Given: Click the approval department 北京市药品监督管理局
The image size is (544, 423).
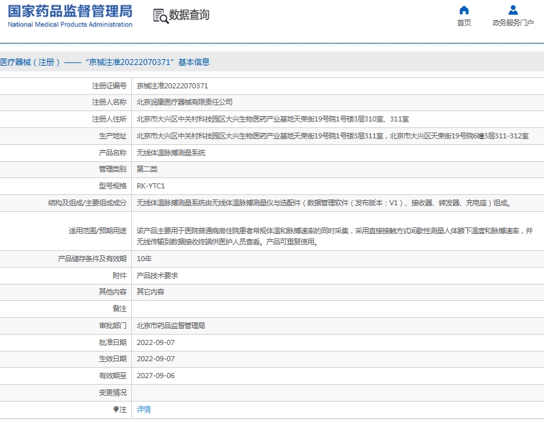Looking at the screenshot, I should pos(171,326).
